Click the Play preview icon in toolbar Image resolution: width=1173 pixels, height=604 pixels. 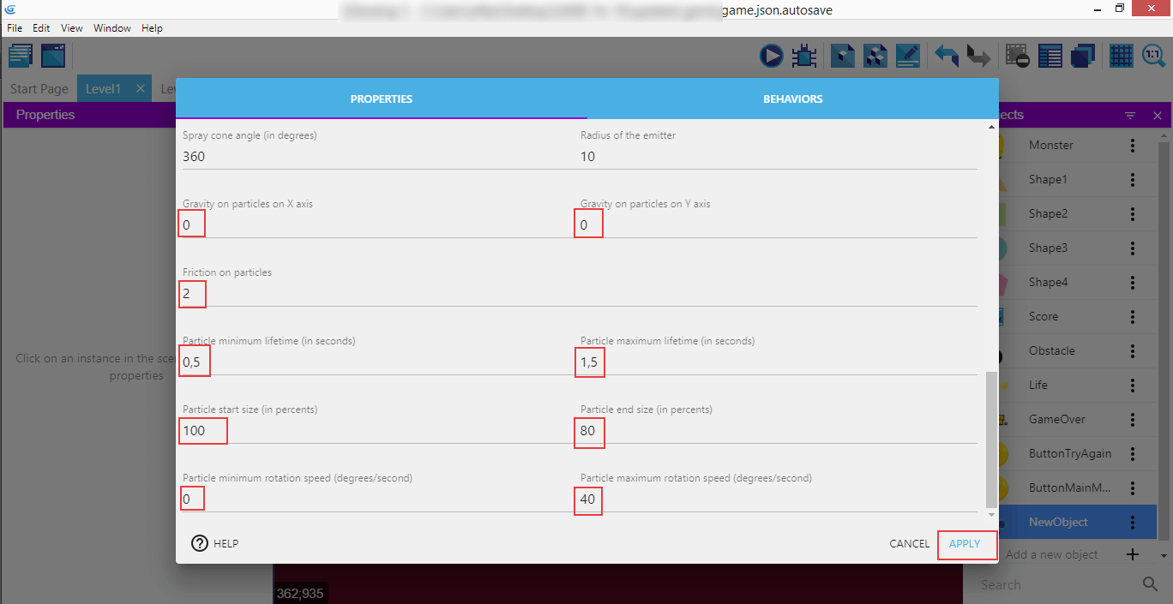pos(771,57)
